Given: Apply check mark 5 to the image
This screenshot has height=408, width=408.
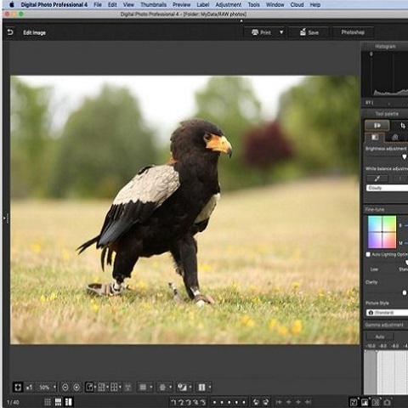Looking at the screenshot, I should point(203,402).
